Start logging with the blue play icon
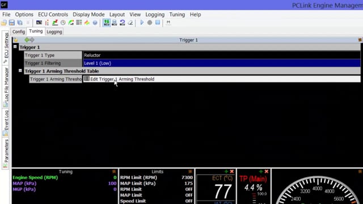 coord(142,23)
